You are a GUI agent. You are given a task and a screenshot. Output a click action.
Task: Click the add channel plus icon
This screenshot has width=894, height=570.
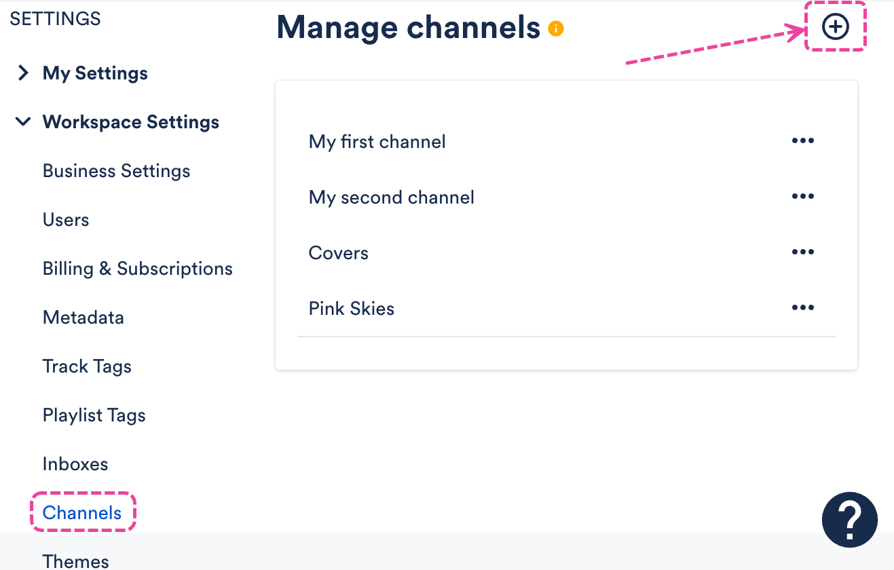(x=835, y=27)
